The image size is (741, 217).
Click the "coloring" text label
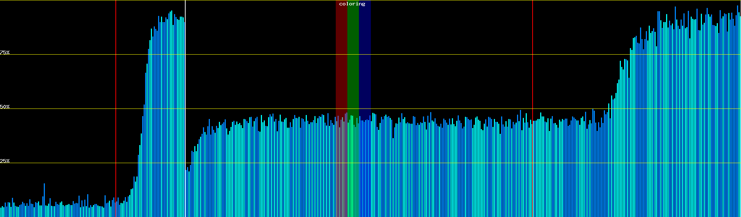click(352, 4)
